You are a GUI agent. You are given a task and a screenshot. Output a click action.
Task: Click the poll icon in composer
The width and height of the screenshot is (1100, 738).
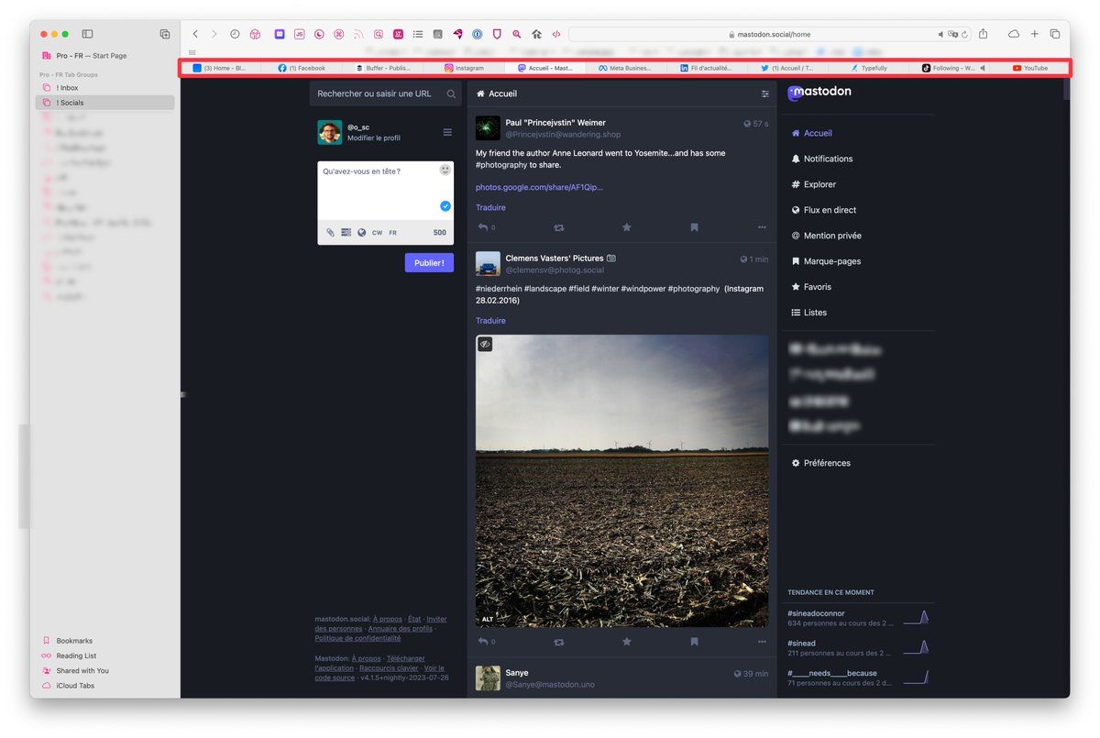tap(346, 233)
